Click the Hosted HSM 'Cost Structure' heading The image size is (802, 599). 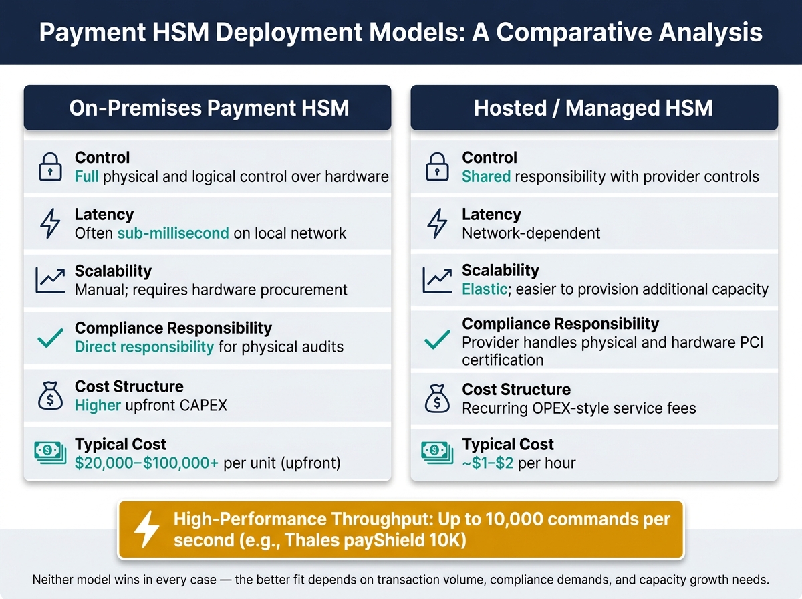click(x=517, y=390)
